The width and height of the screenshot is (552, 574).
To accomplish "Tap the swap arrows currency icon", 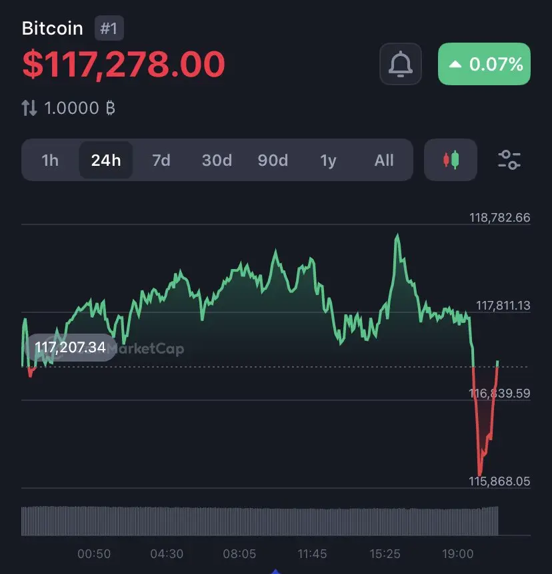I will tap(29, 108).
